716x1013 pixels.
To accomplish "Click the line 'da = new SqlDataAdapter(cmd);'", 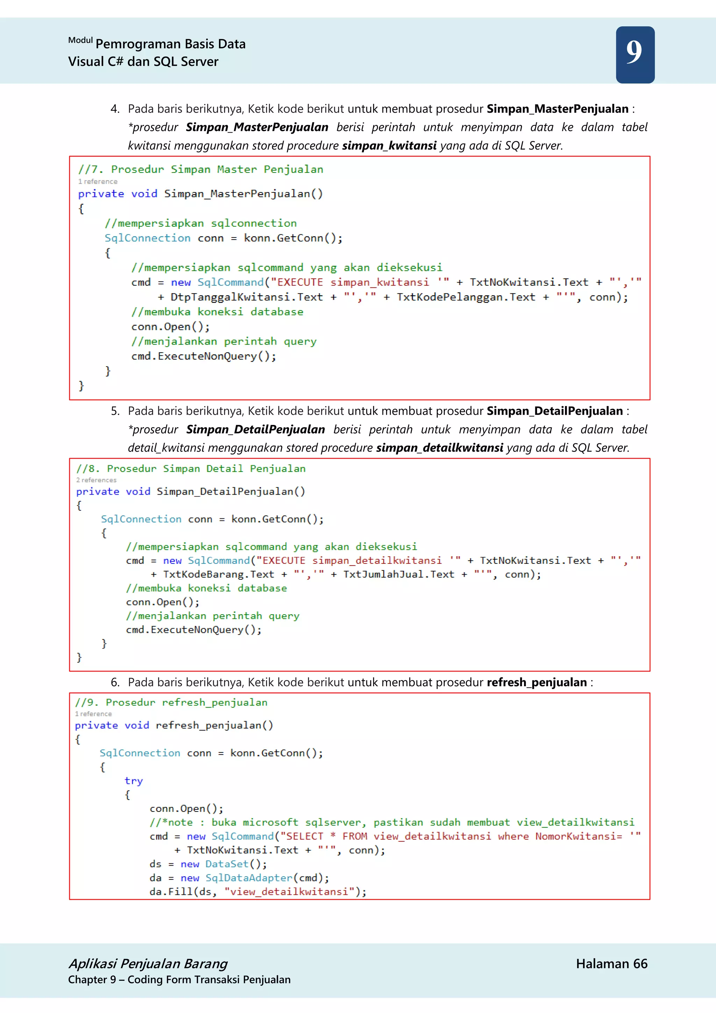I will click(x=239, y=878).
